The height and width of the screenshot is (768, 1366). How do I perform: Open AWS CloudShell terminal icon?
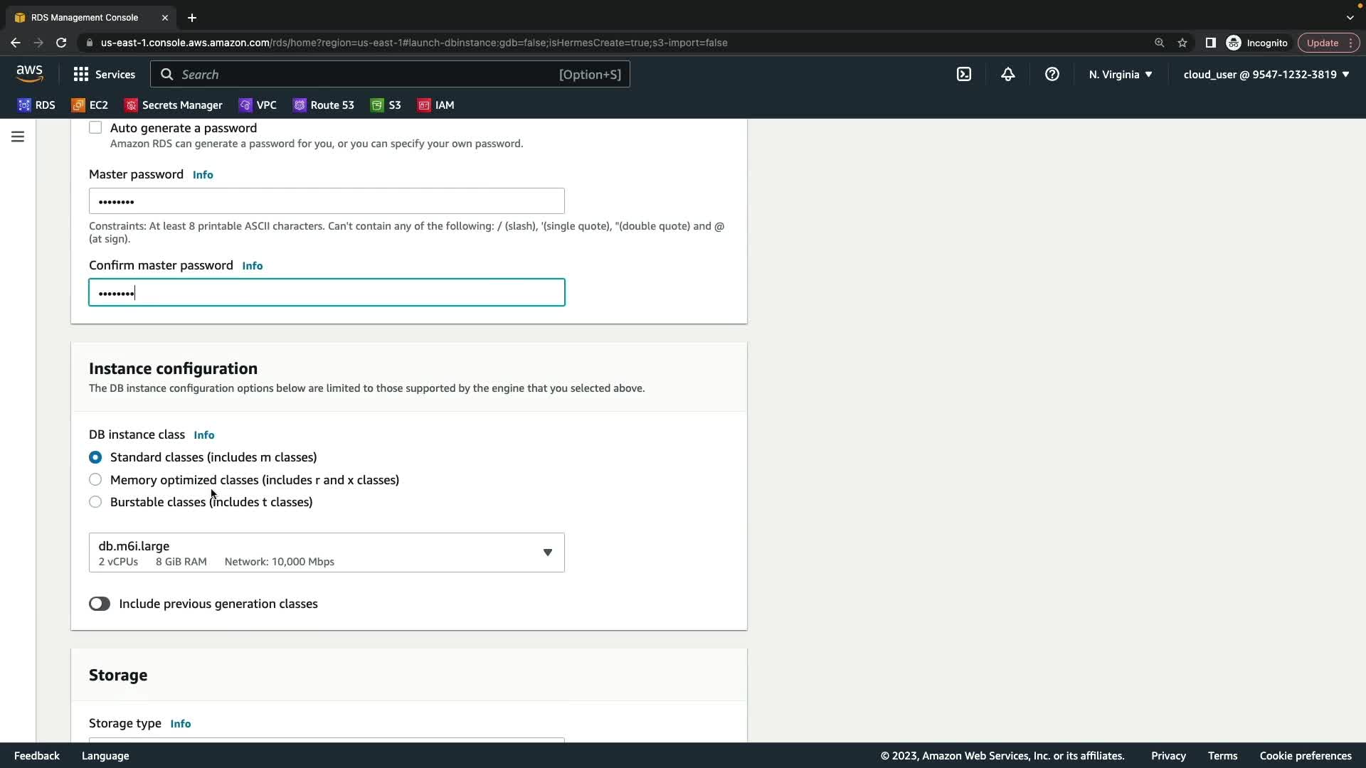click(x=964, y=74)
